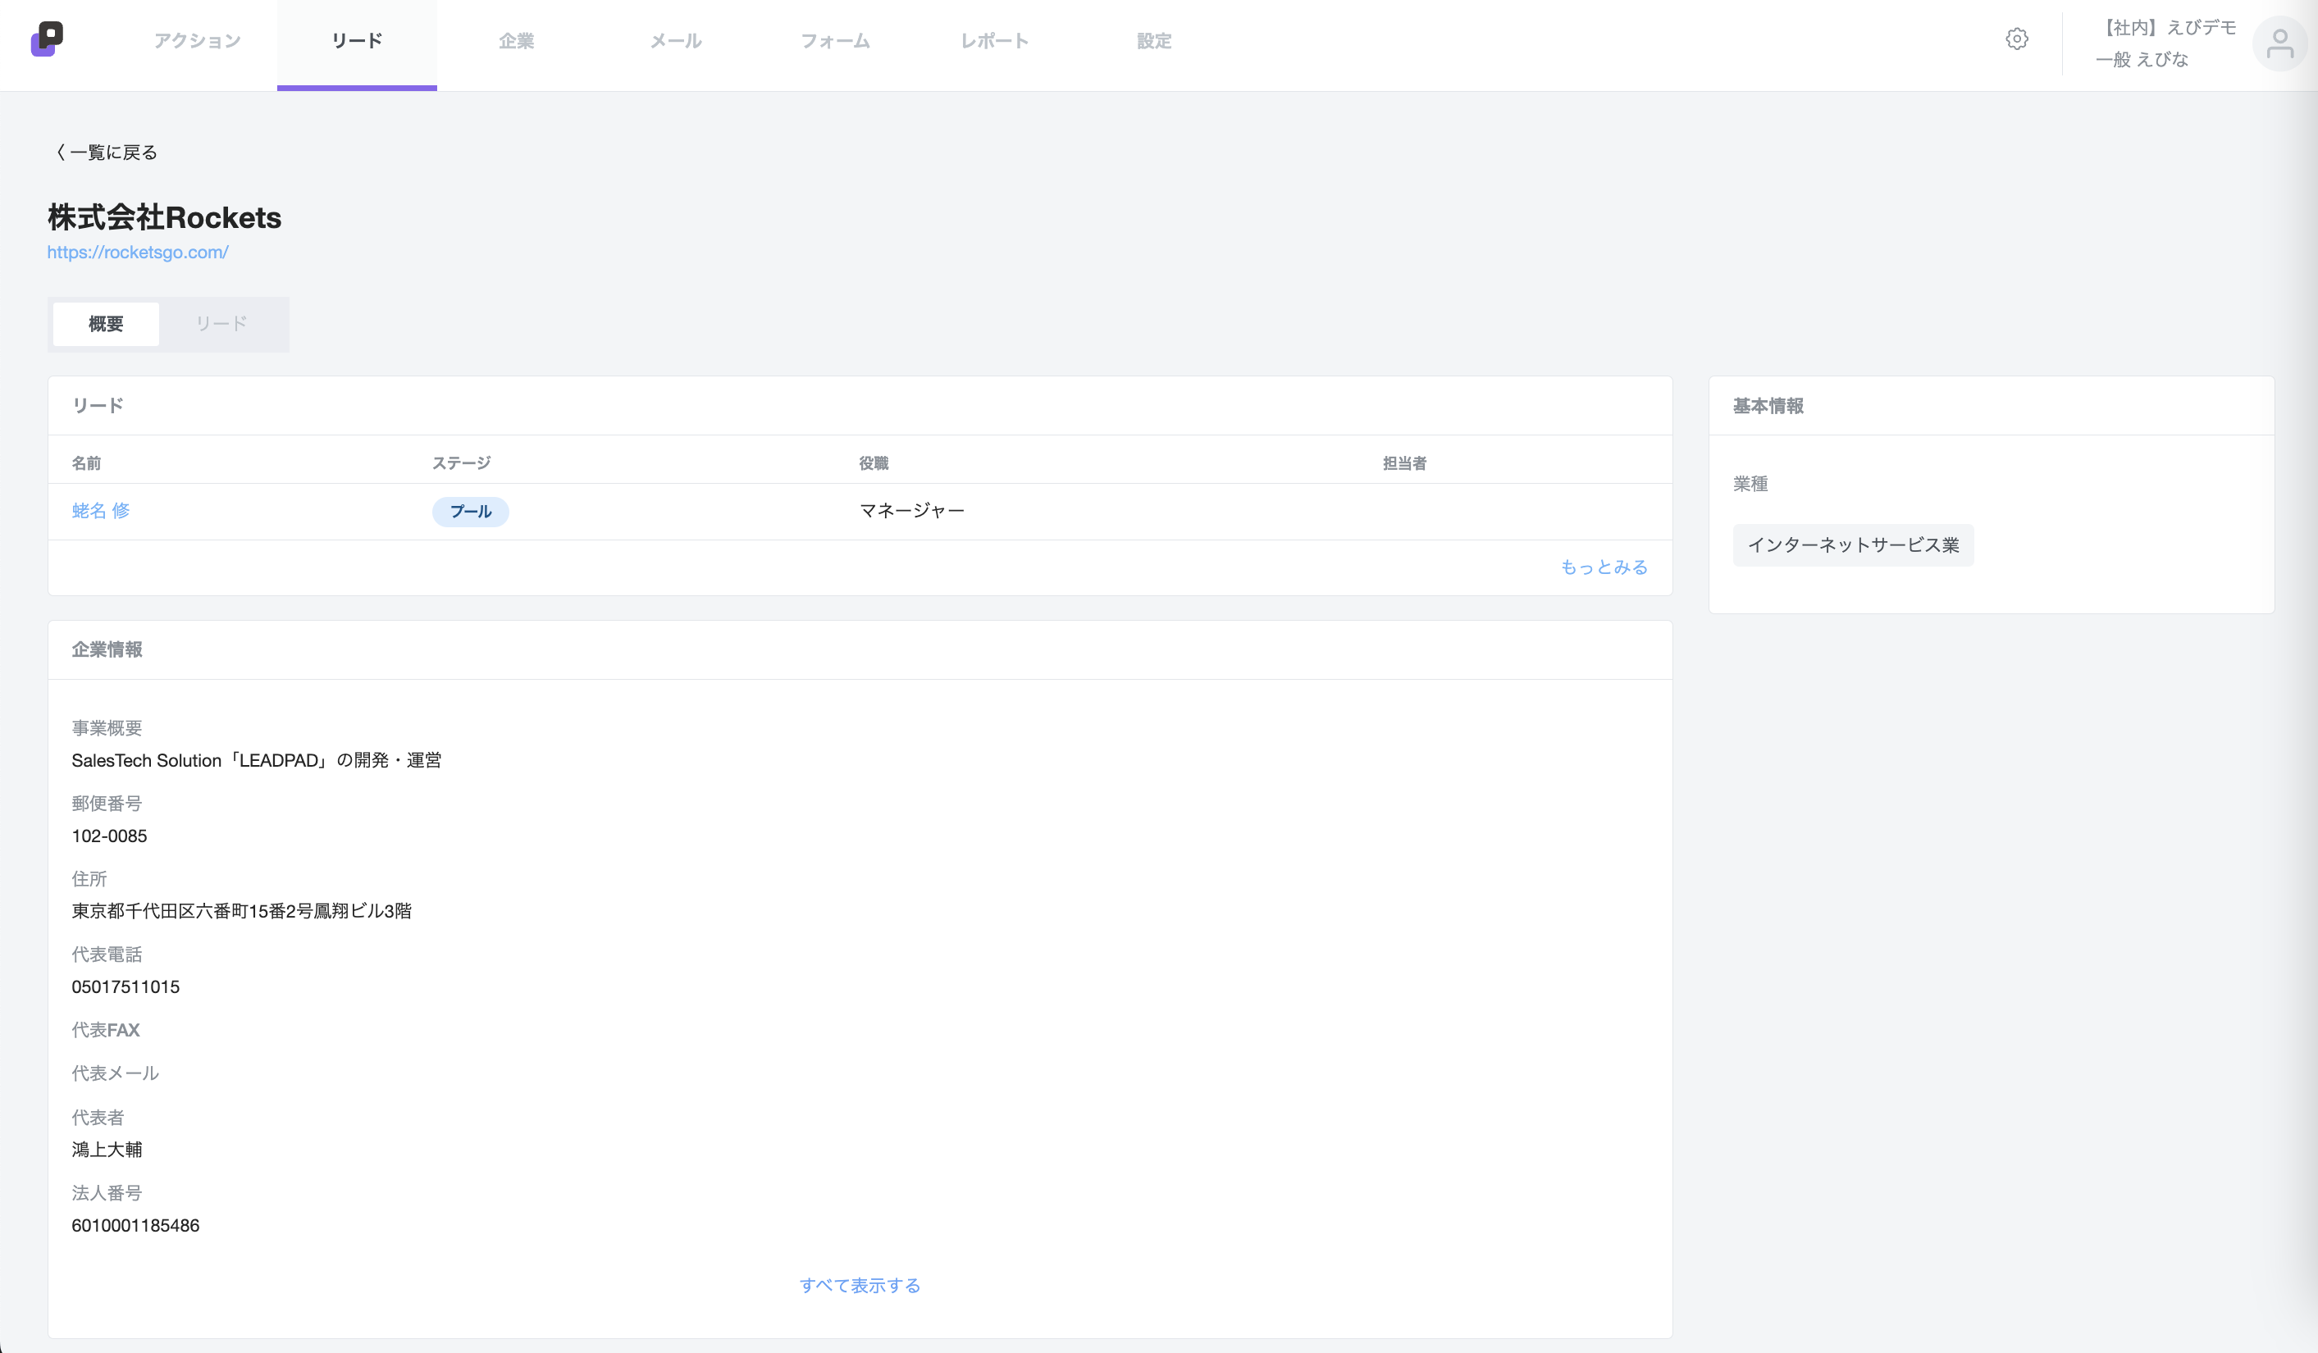The width and height of the screenshot is (2318, 1353).
Task: Select the リード navigation tab
Action: 357,40
